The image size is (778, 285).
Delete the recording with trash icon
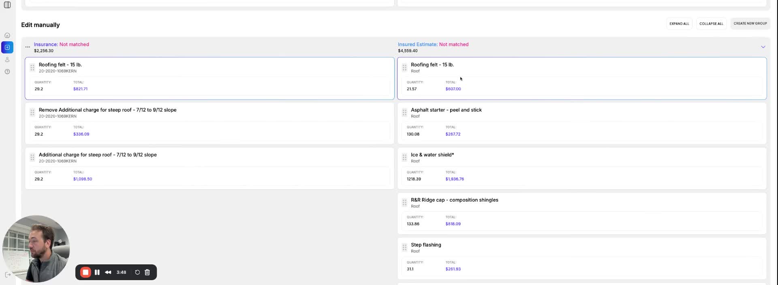coord(147,272)
